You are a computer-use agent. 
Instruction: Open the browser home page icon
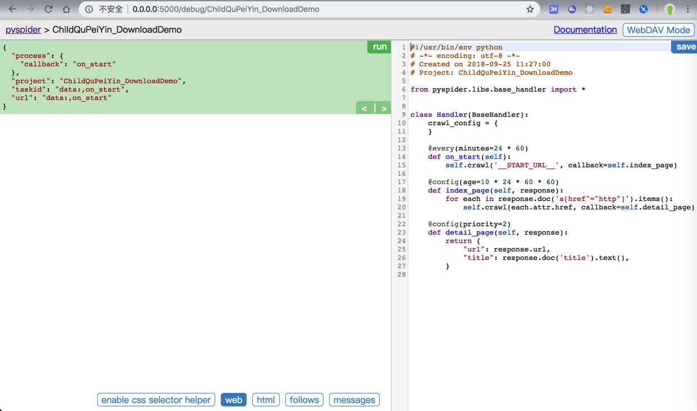coord(66,9)
